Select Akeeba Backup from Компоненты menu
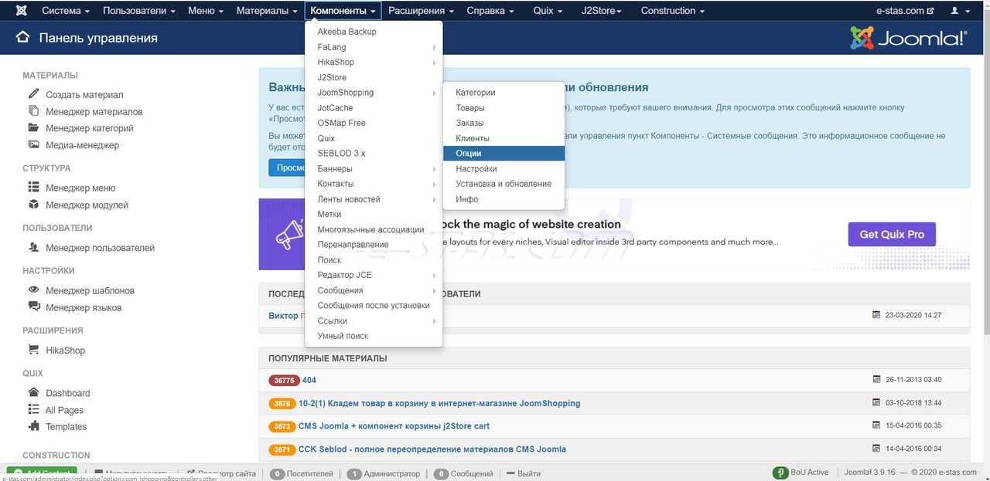The image size is (990, 481). pyautogui.click(x=374, y=32)
